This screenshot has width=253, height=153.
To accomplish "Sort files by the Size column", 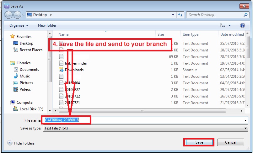I will click(x=161, y=34).
